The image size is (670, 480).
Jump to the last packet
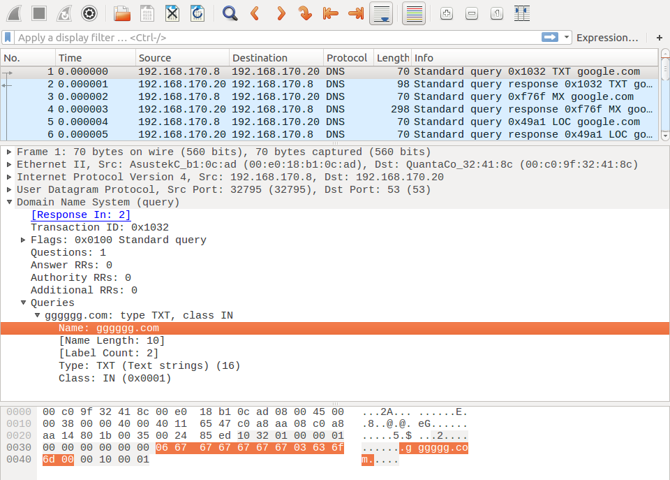coord(355,13)
